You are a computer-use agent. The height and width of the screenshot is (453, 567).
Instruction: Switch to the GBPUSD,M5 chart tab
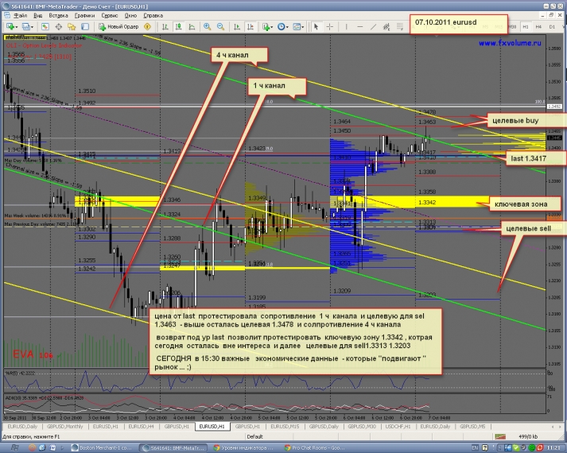coord(472,427)
